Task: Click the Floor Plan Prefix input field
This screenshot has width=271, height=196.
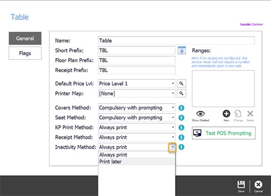Action: click(x=137, y=60)
